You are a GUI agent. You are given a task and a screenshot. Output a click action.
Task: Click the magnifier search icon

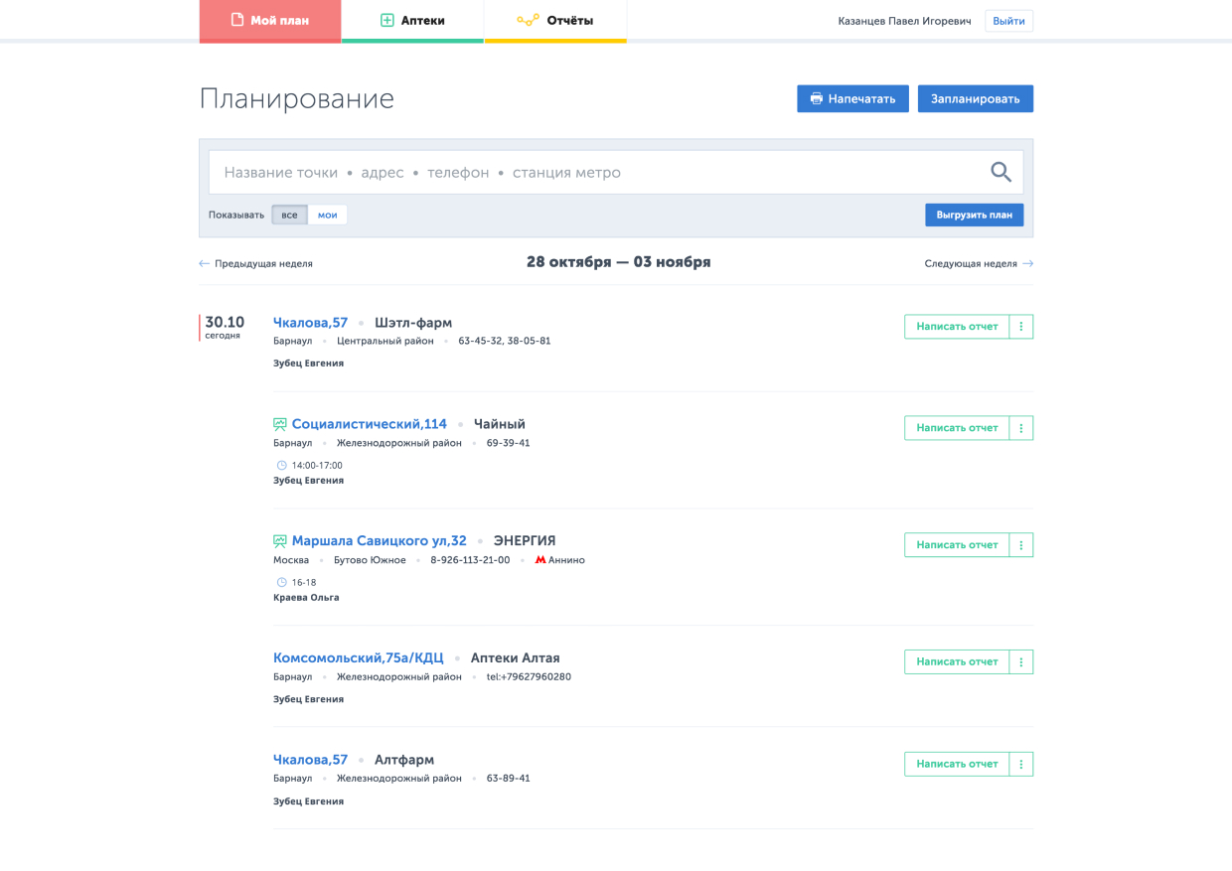(x=1001, y=172)
